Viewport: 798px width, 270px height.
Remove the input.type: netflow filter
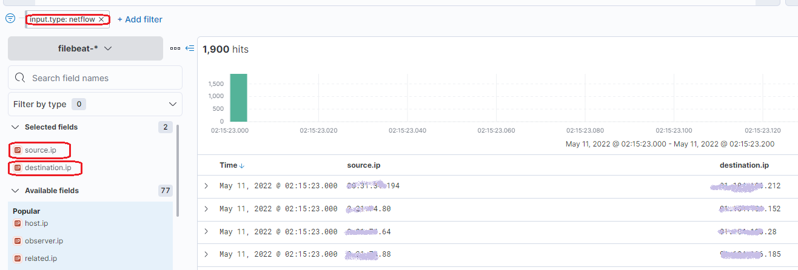pyautogui.click(x=102, y=19)
